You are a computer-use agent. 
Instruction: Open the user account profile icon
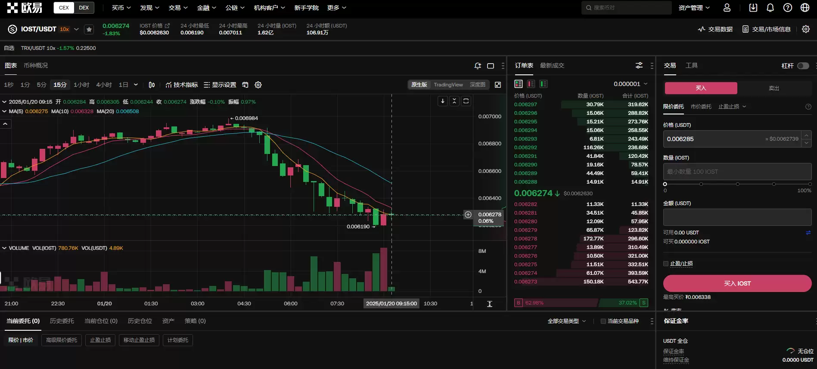pyautogui.click(x=727, y=8)
